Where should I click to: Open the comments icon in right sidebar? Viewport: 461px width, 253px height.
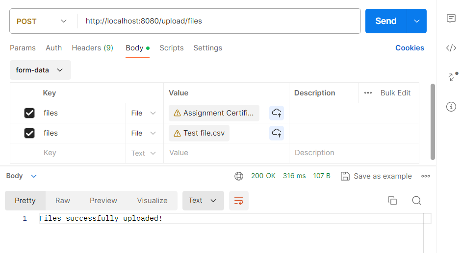451,19
